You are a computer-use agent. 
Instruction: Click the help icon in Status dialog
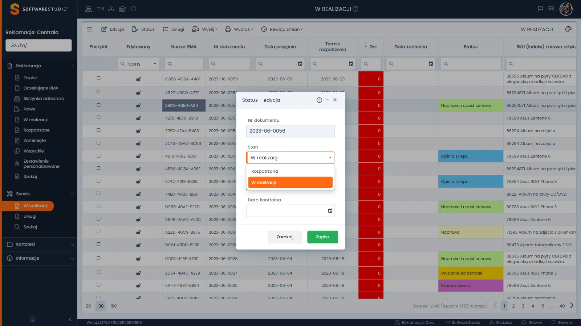[x=319, y=100]
